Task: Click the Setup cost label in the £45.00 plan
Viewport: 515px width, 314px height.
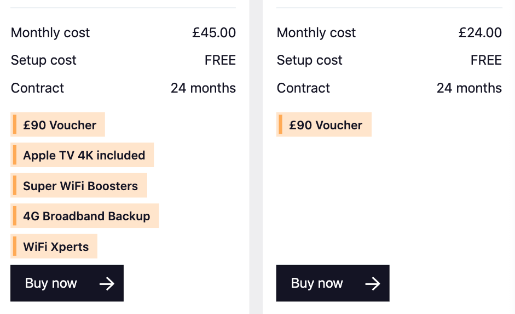Action: [x=44, y=60]
